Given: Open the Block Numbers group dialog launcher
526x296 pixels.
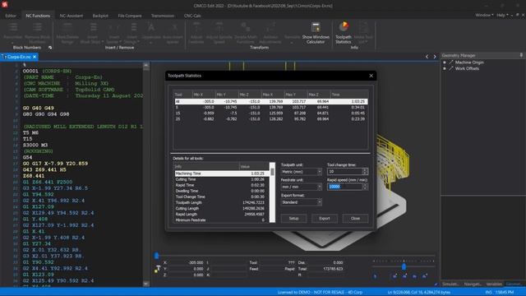Looking at the screenshot, I should [50, 48].
